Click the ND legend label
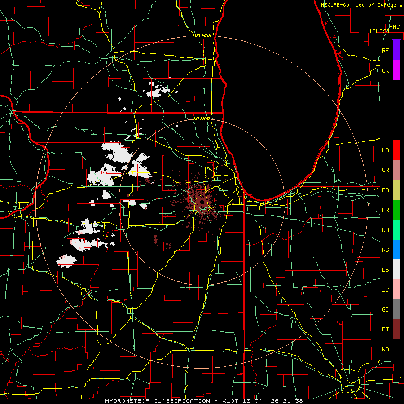Screen dimensions: 404x404 coord(385,350)
